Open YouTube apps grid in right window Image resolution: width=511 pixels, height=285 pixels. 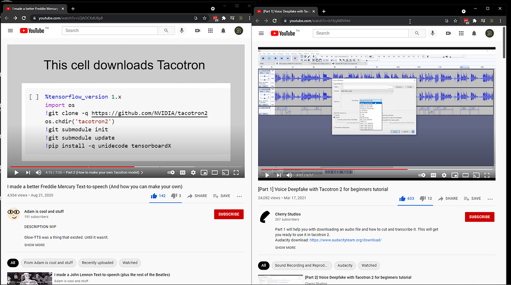point(461,33)
